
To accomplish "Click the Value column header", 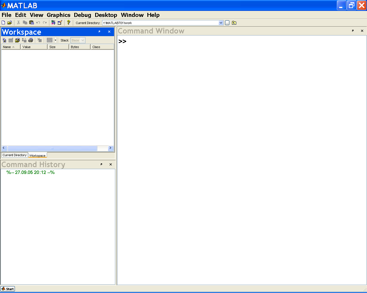I will click(34, 47).
